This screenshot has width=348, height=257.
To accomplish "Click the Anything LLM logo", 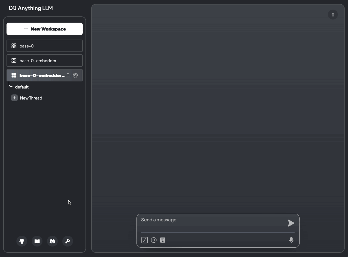I will tap(31, 8).
